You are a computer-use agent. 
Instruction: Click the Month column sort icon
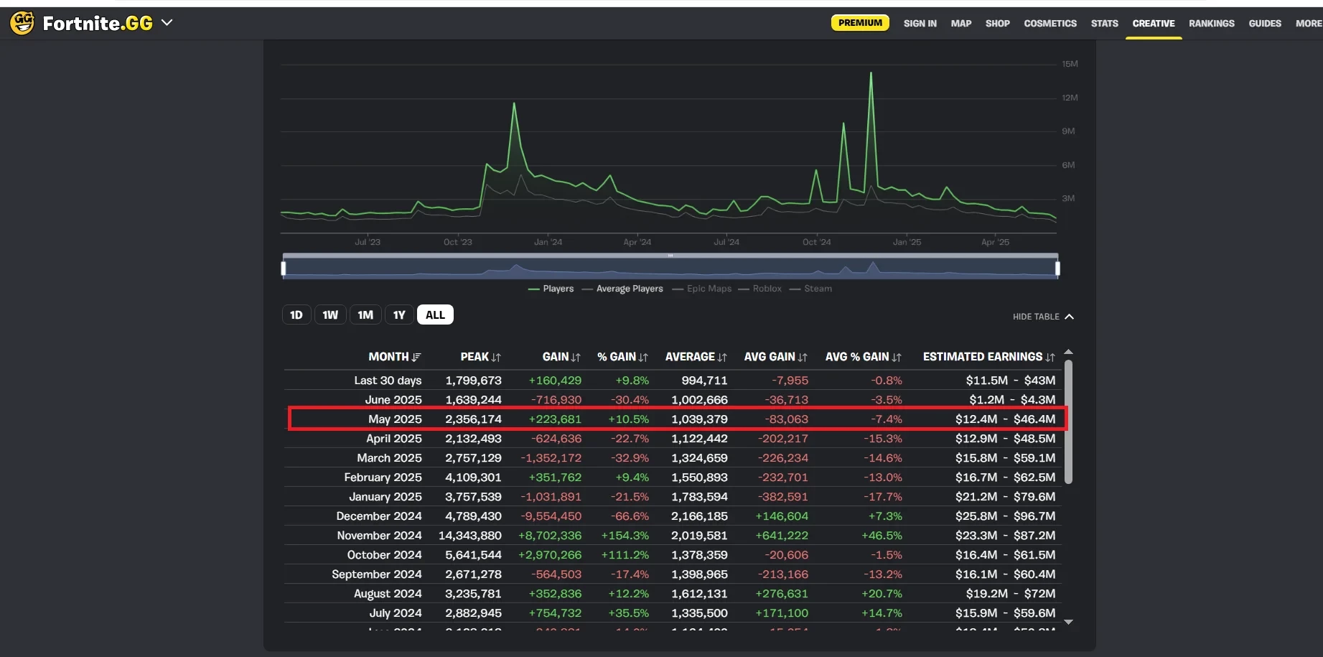tap(416, 358)
